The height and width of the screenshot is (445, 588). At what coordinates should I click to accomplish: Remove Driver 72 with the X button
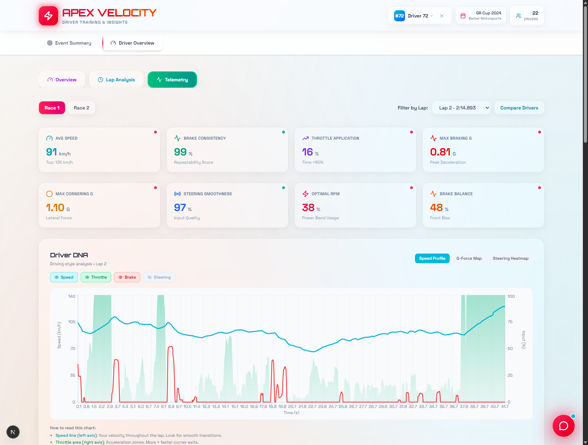point(442,16)
